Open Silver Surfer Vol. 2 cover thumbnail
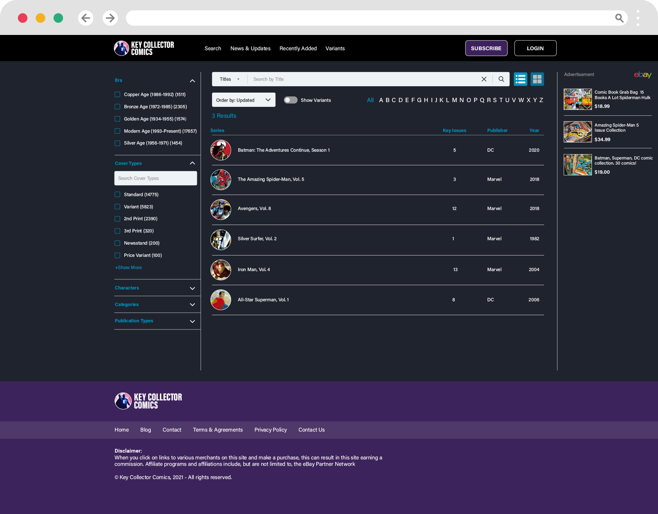 [x=221, y=240]
